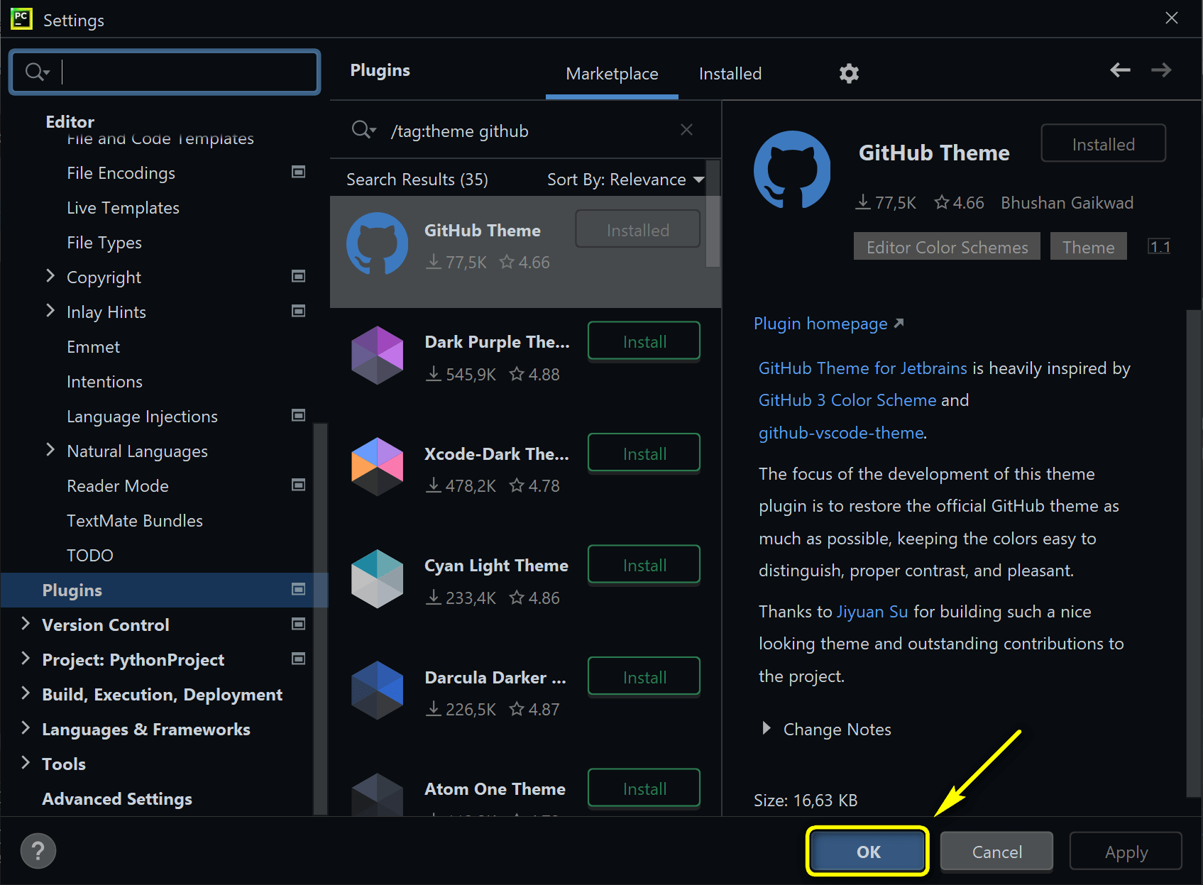Click the Xcode-Dark Theme hexagon icon
The width and height of the screenshot is (1203, 885).
tap(377, 466)
